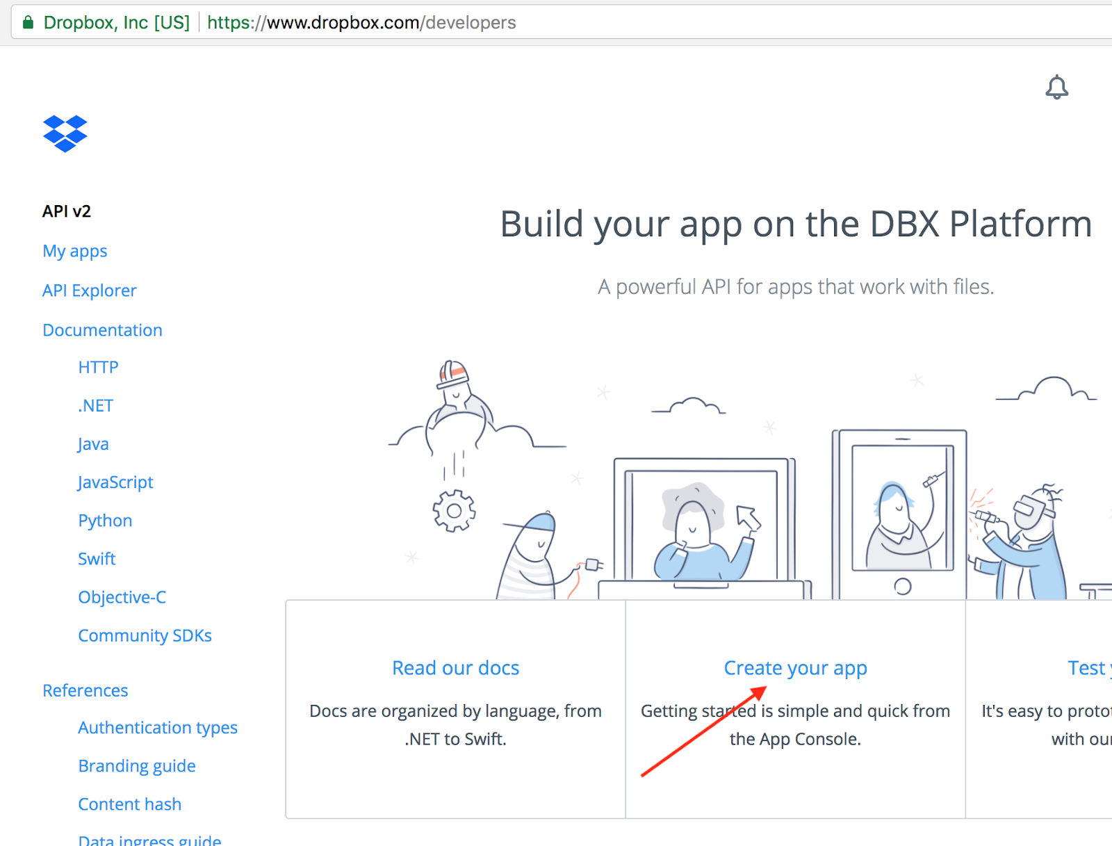Select .NET documentation
1112x846 pixels.
click(96, 405)
